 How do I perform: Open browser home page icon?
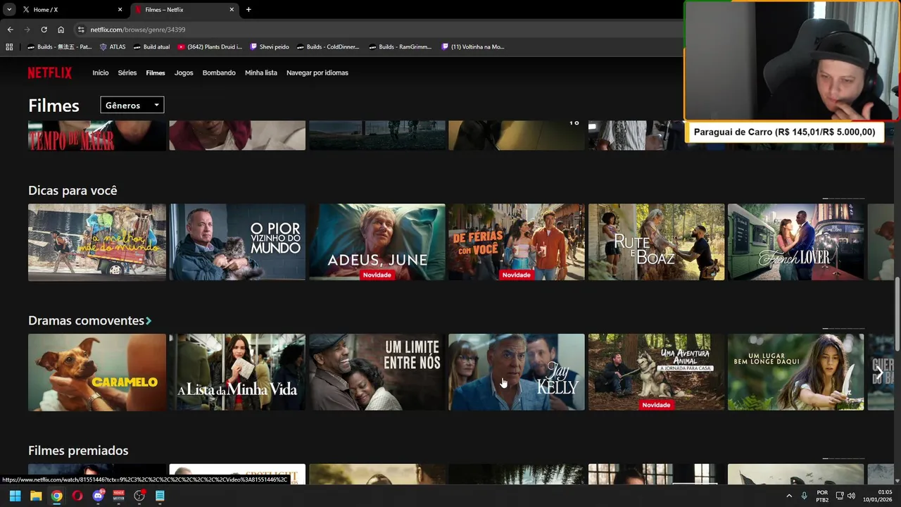tap(61, 30)
